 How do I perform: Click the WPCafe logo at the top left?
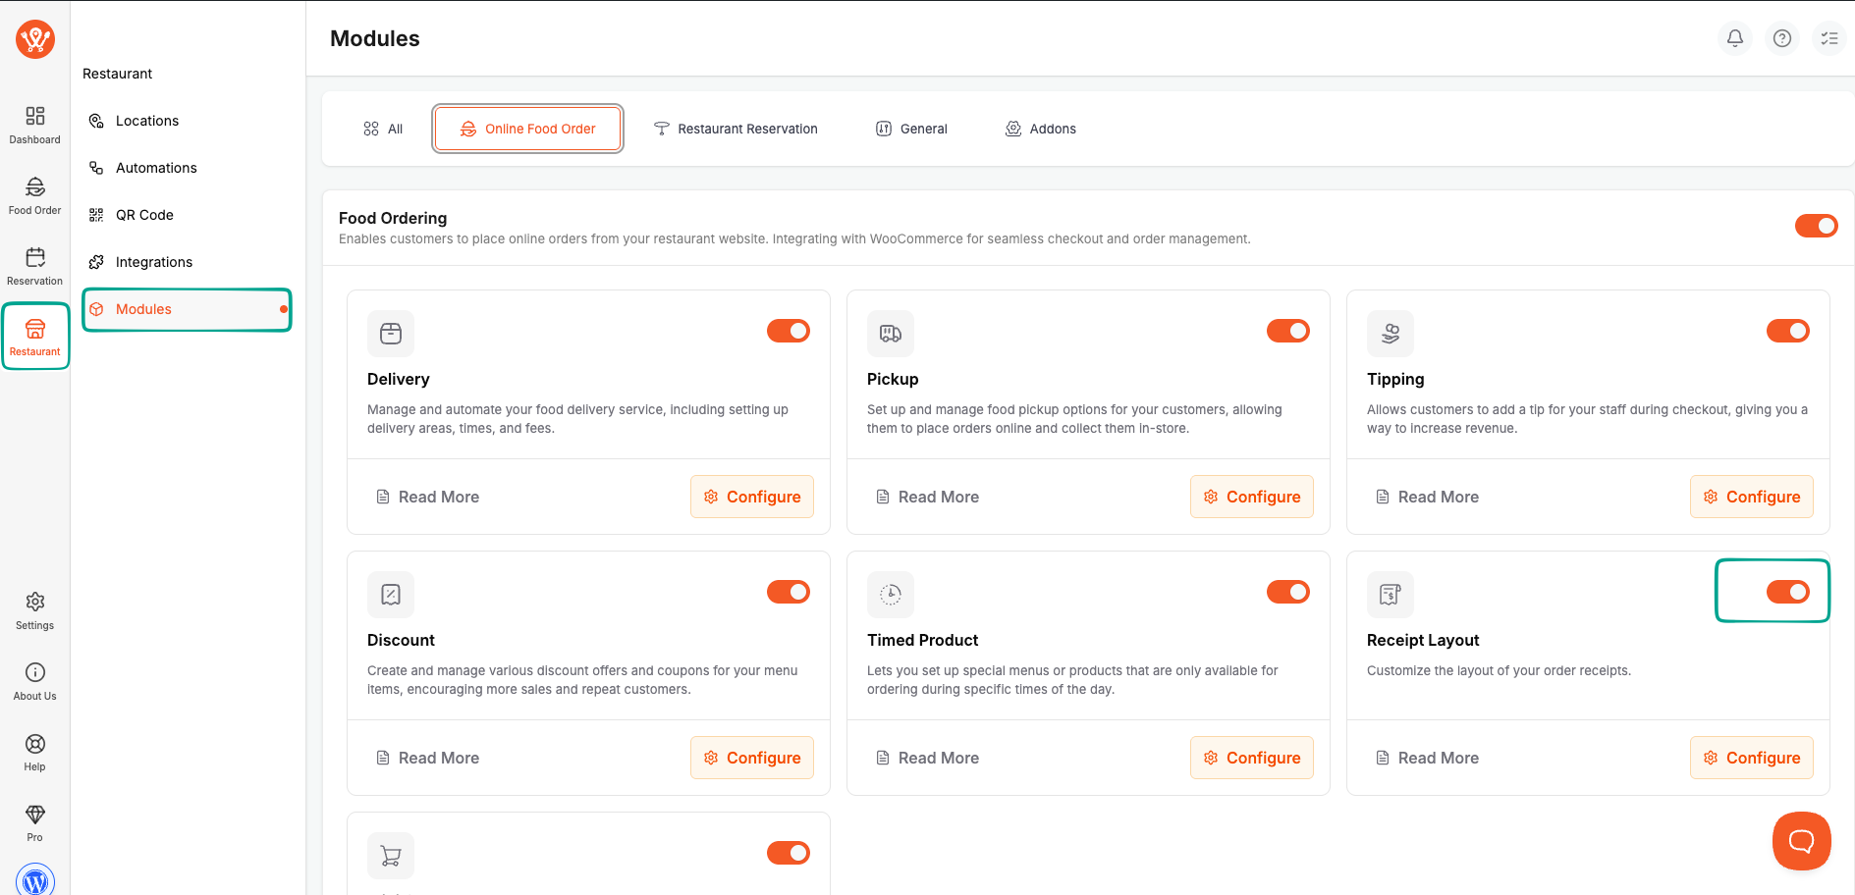pos(34,39)
